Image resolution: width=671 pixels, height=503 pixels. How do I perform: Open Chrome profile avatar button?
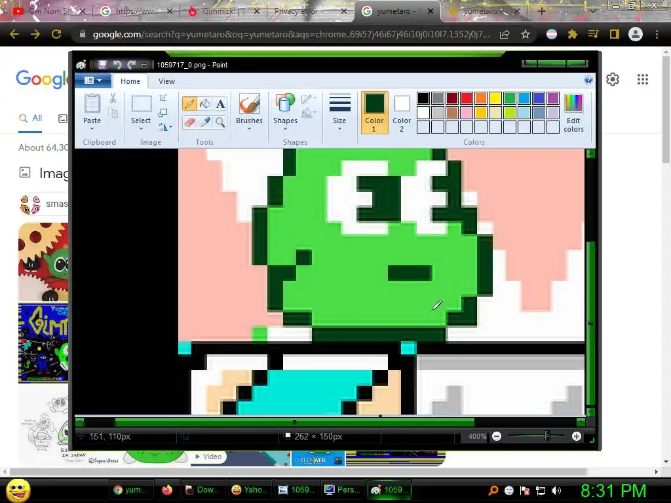[636, 34]
